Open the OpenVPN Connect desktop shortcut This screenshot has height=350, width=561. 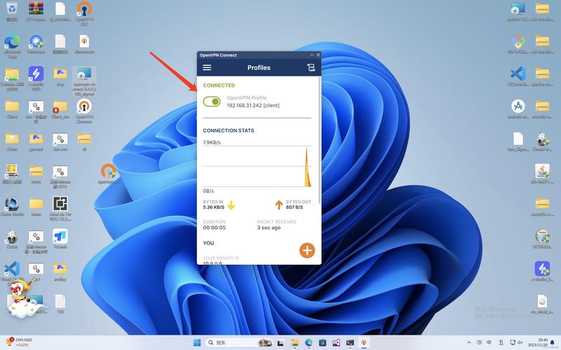pyautogui.click(x=84, y=111)
